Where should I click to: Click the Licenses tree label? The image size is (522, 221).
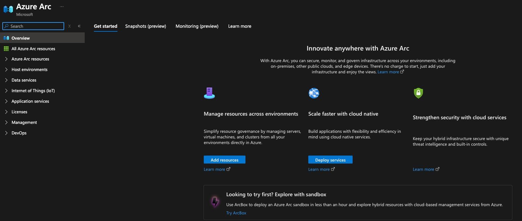coord(20,112)
